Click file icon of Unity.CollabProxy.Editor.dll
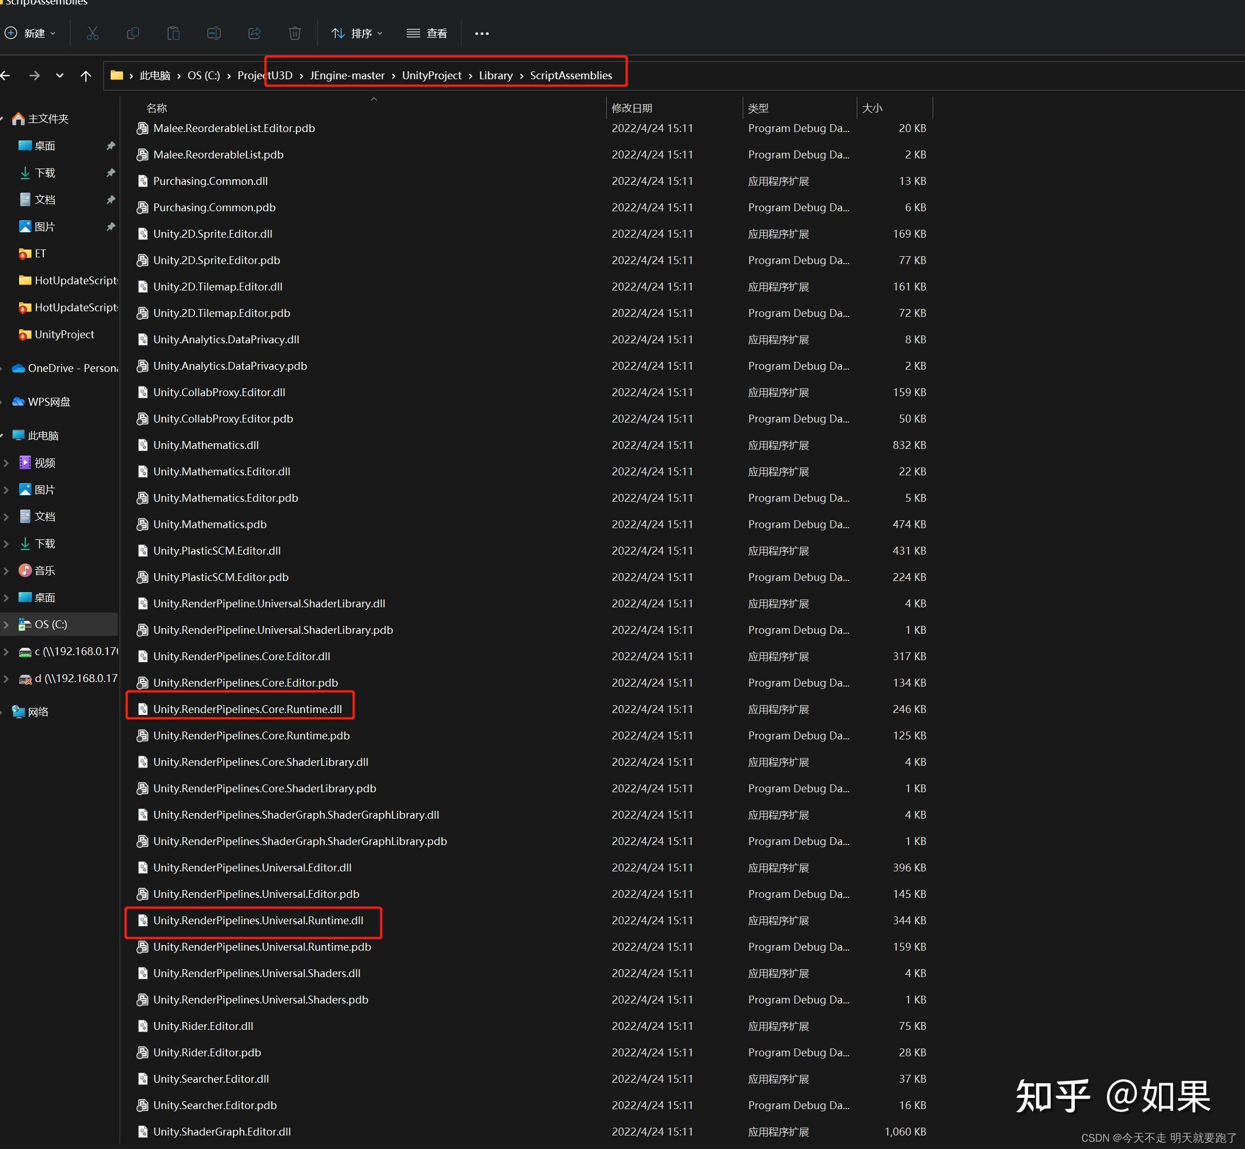 coord(142,392)
